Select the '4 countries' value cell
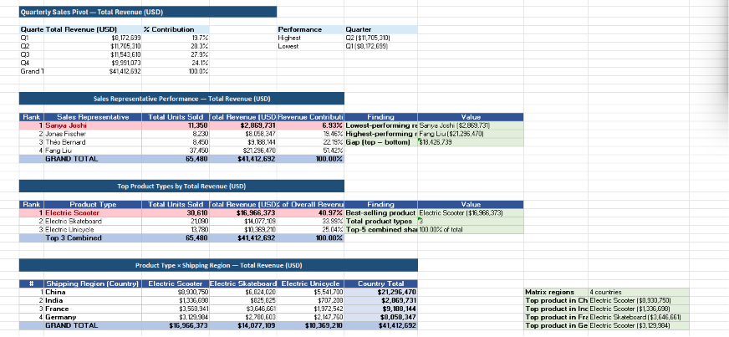 (x=639, y=293)
